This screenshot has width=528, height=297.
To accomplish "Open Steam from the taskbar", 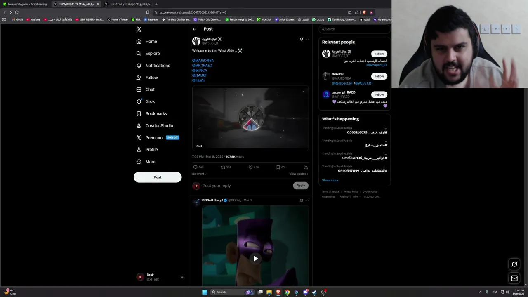I will 314,292.
